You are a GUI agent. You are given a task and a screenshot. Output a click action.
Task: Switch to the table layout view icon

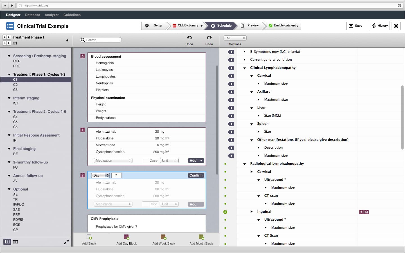point(15,242)
